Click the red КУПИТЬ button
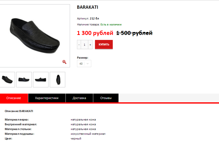 pos(104,44)
